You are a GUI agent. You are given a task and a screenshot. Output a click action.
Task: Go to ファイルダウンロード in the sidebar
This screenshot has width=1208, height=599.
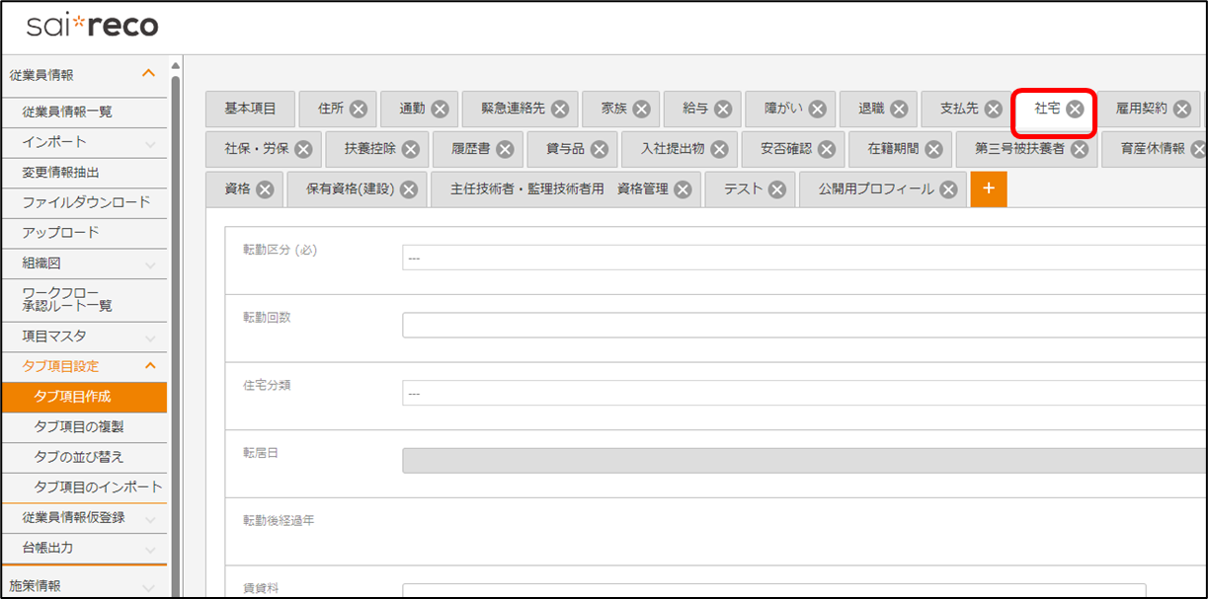(86, 202)
